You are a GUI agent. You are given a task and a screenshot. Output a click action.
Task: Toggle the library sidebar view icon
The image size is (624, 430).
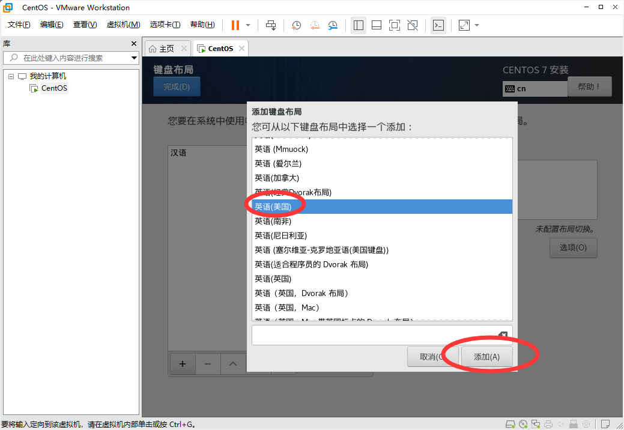(x=358, y=25)
